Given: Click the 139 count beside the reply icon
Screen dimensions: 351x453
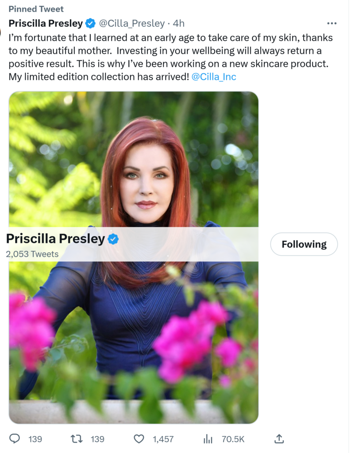Looking at the screenshot, I should click(35, 439).
